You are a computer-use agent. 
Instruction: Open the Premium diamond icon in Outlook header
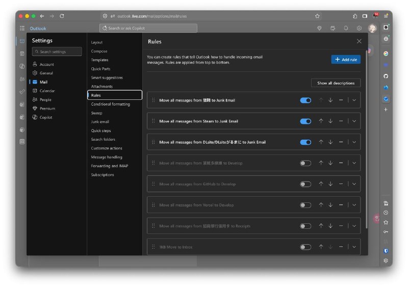320,28
